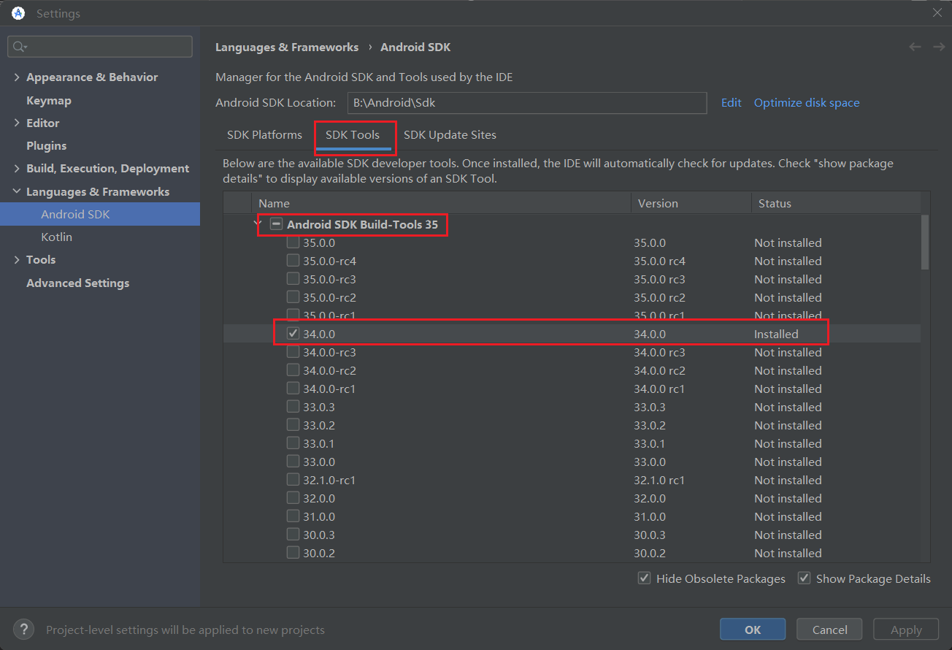952x650 pixels.
Task: Click the Edit SDK location link
Action: point(732,102)
